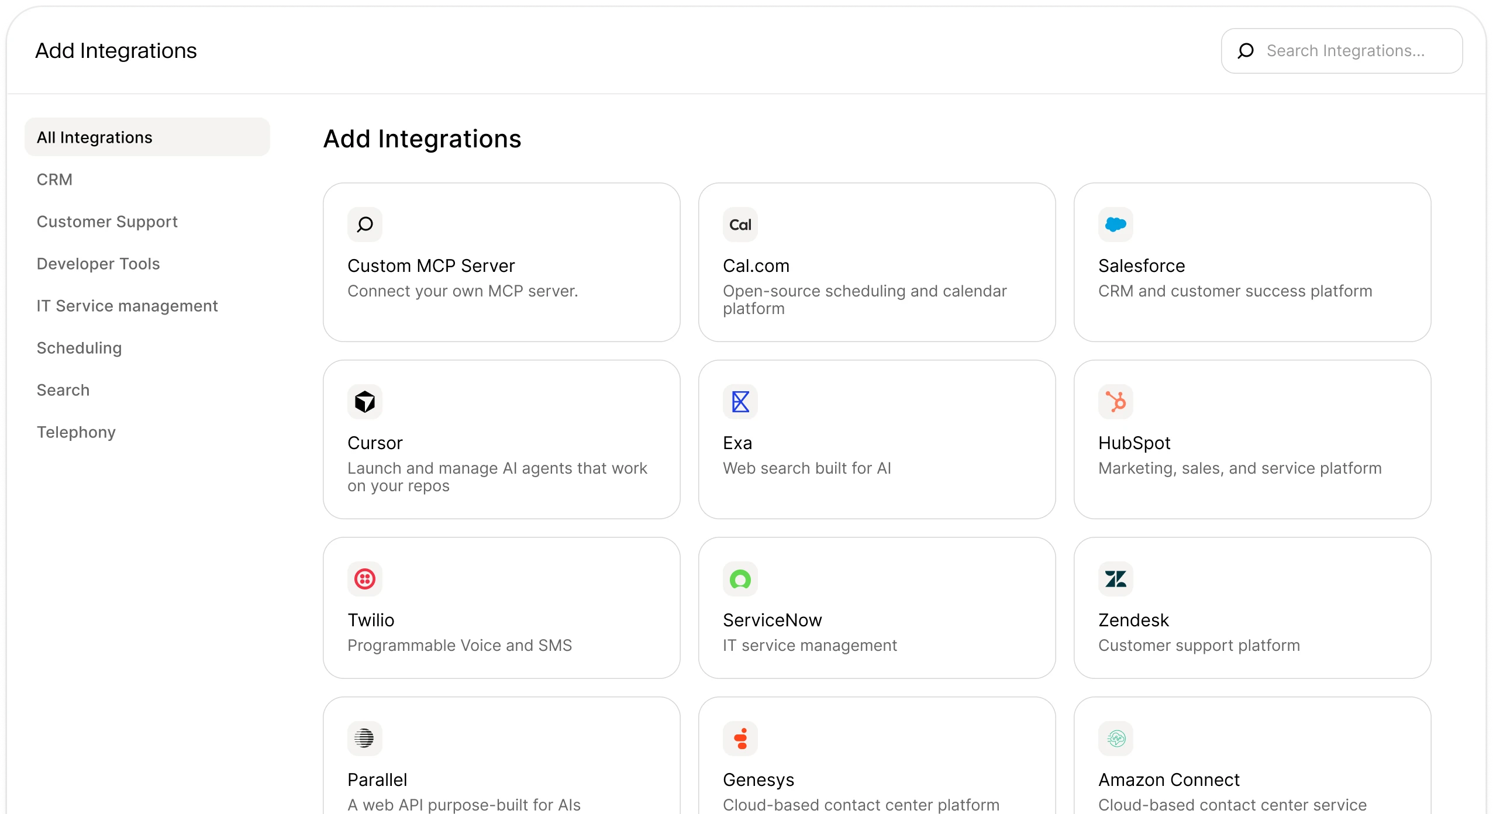
Task: Select IT Service management category
Action: pyautogui.click(x=127, y=306)
